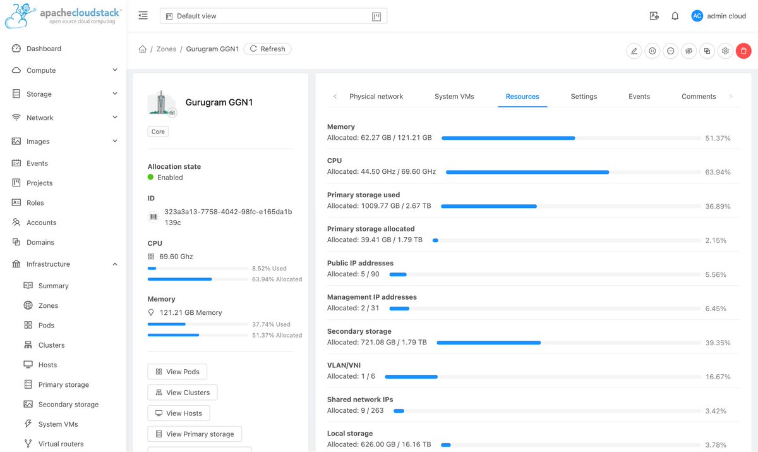Screen dimensions: 758x452
Task: Click the disable zone pause icon
Action: [x=652, y=51]
